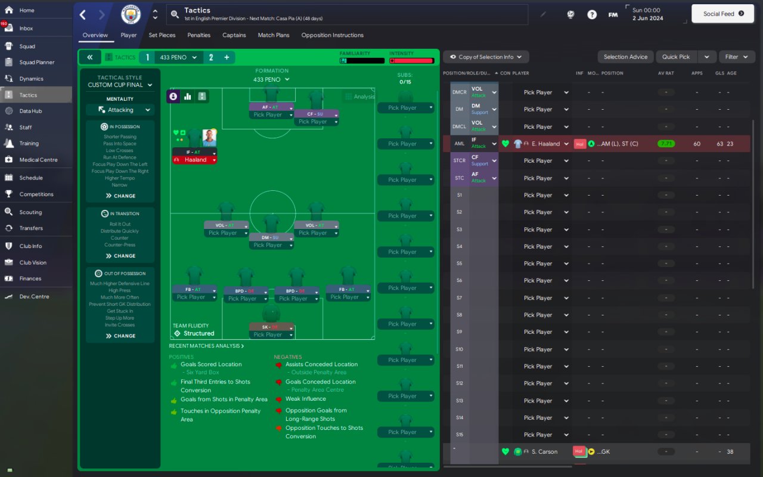Image resolution: width=763 pixels, height=477 pixels.
Task: Expand the arrow beside Quick Pick
Action: tap(706, 57)
